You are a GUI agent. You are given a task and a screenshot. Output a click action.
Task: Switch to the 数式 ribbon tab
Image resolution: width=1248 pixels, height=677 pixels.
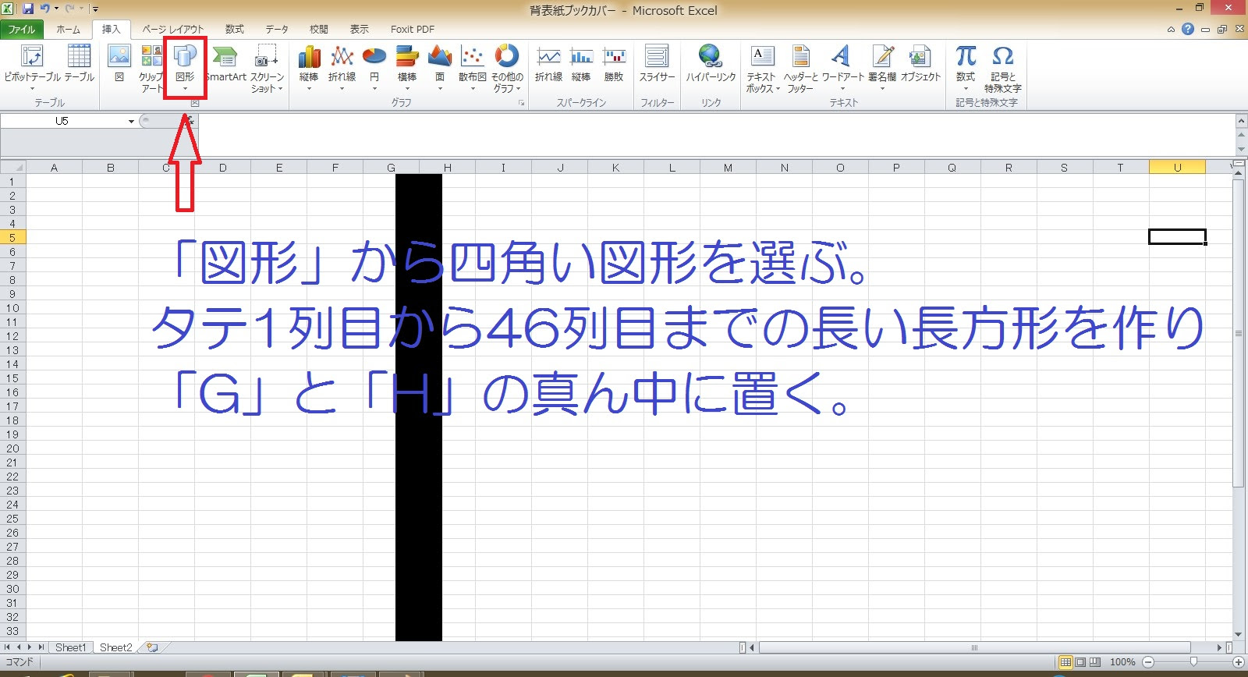point(235,30)
